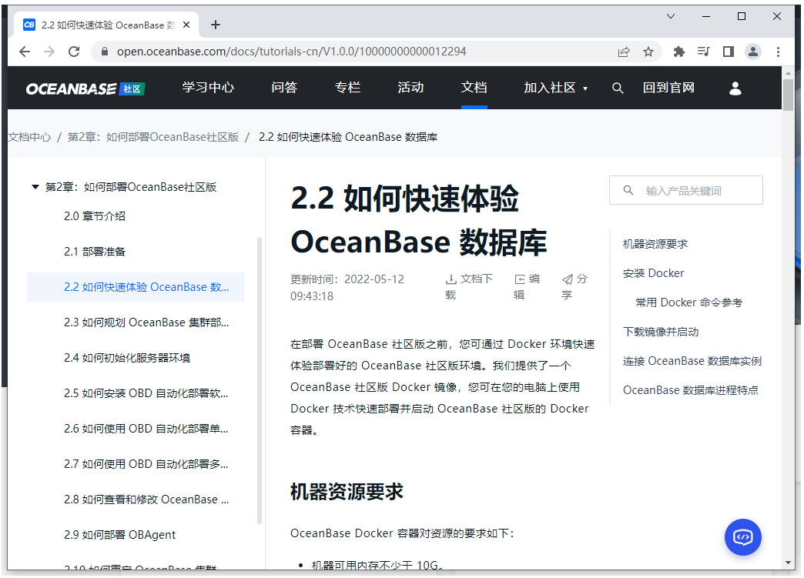Viewport: 804px width, 578px height.
Task: Click the site lock icon in the address bar
Action: click(x=105, y=52)
